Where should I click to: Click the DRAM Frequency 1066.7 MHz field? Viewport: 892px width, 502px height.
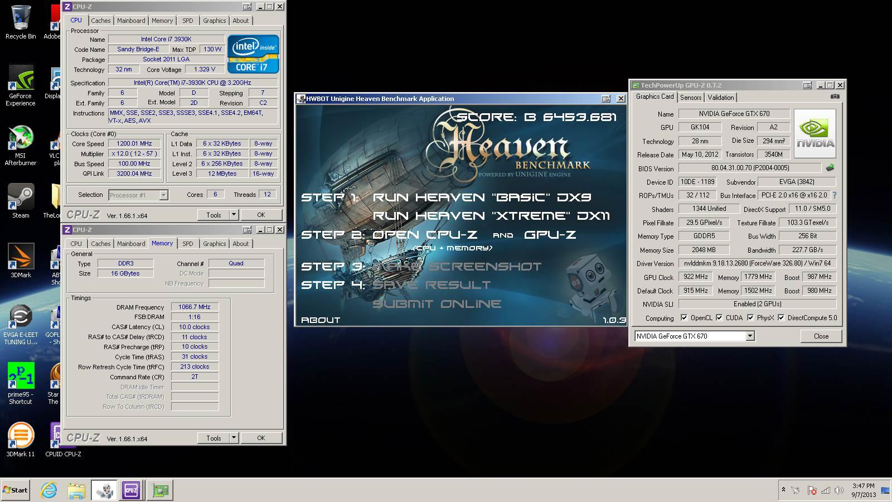[195, 307]
